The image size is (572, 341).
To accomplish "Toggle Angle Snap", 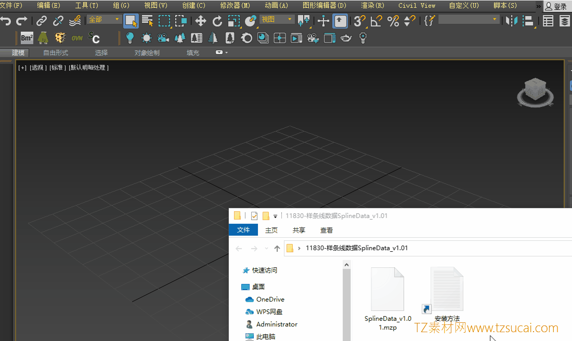I will pos(376,21).
